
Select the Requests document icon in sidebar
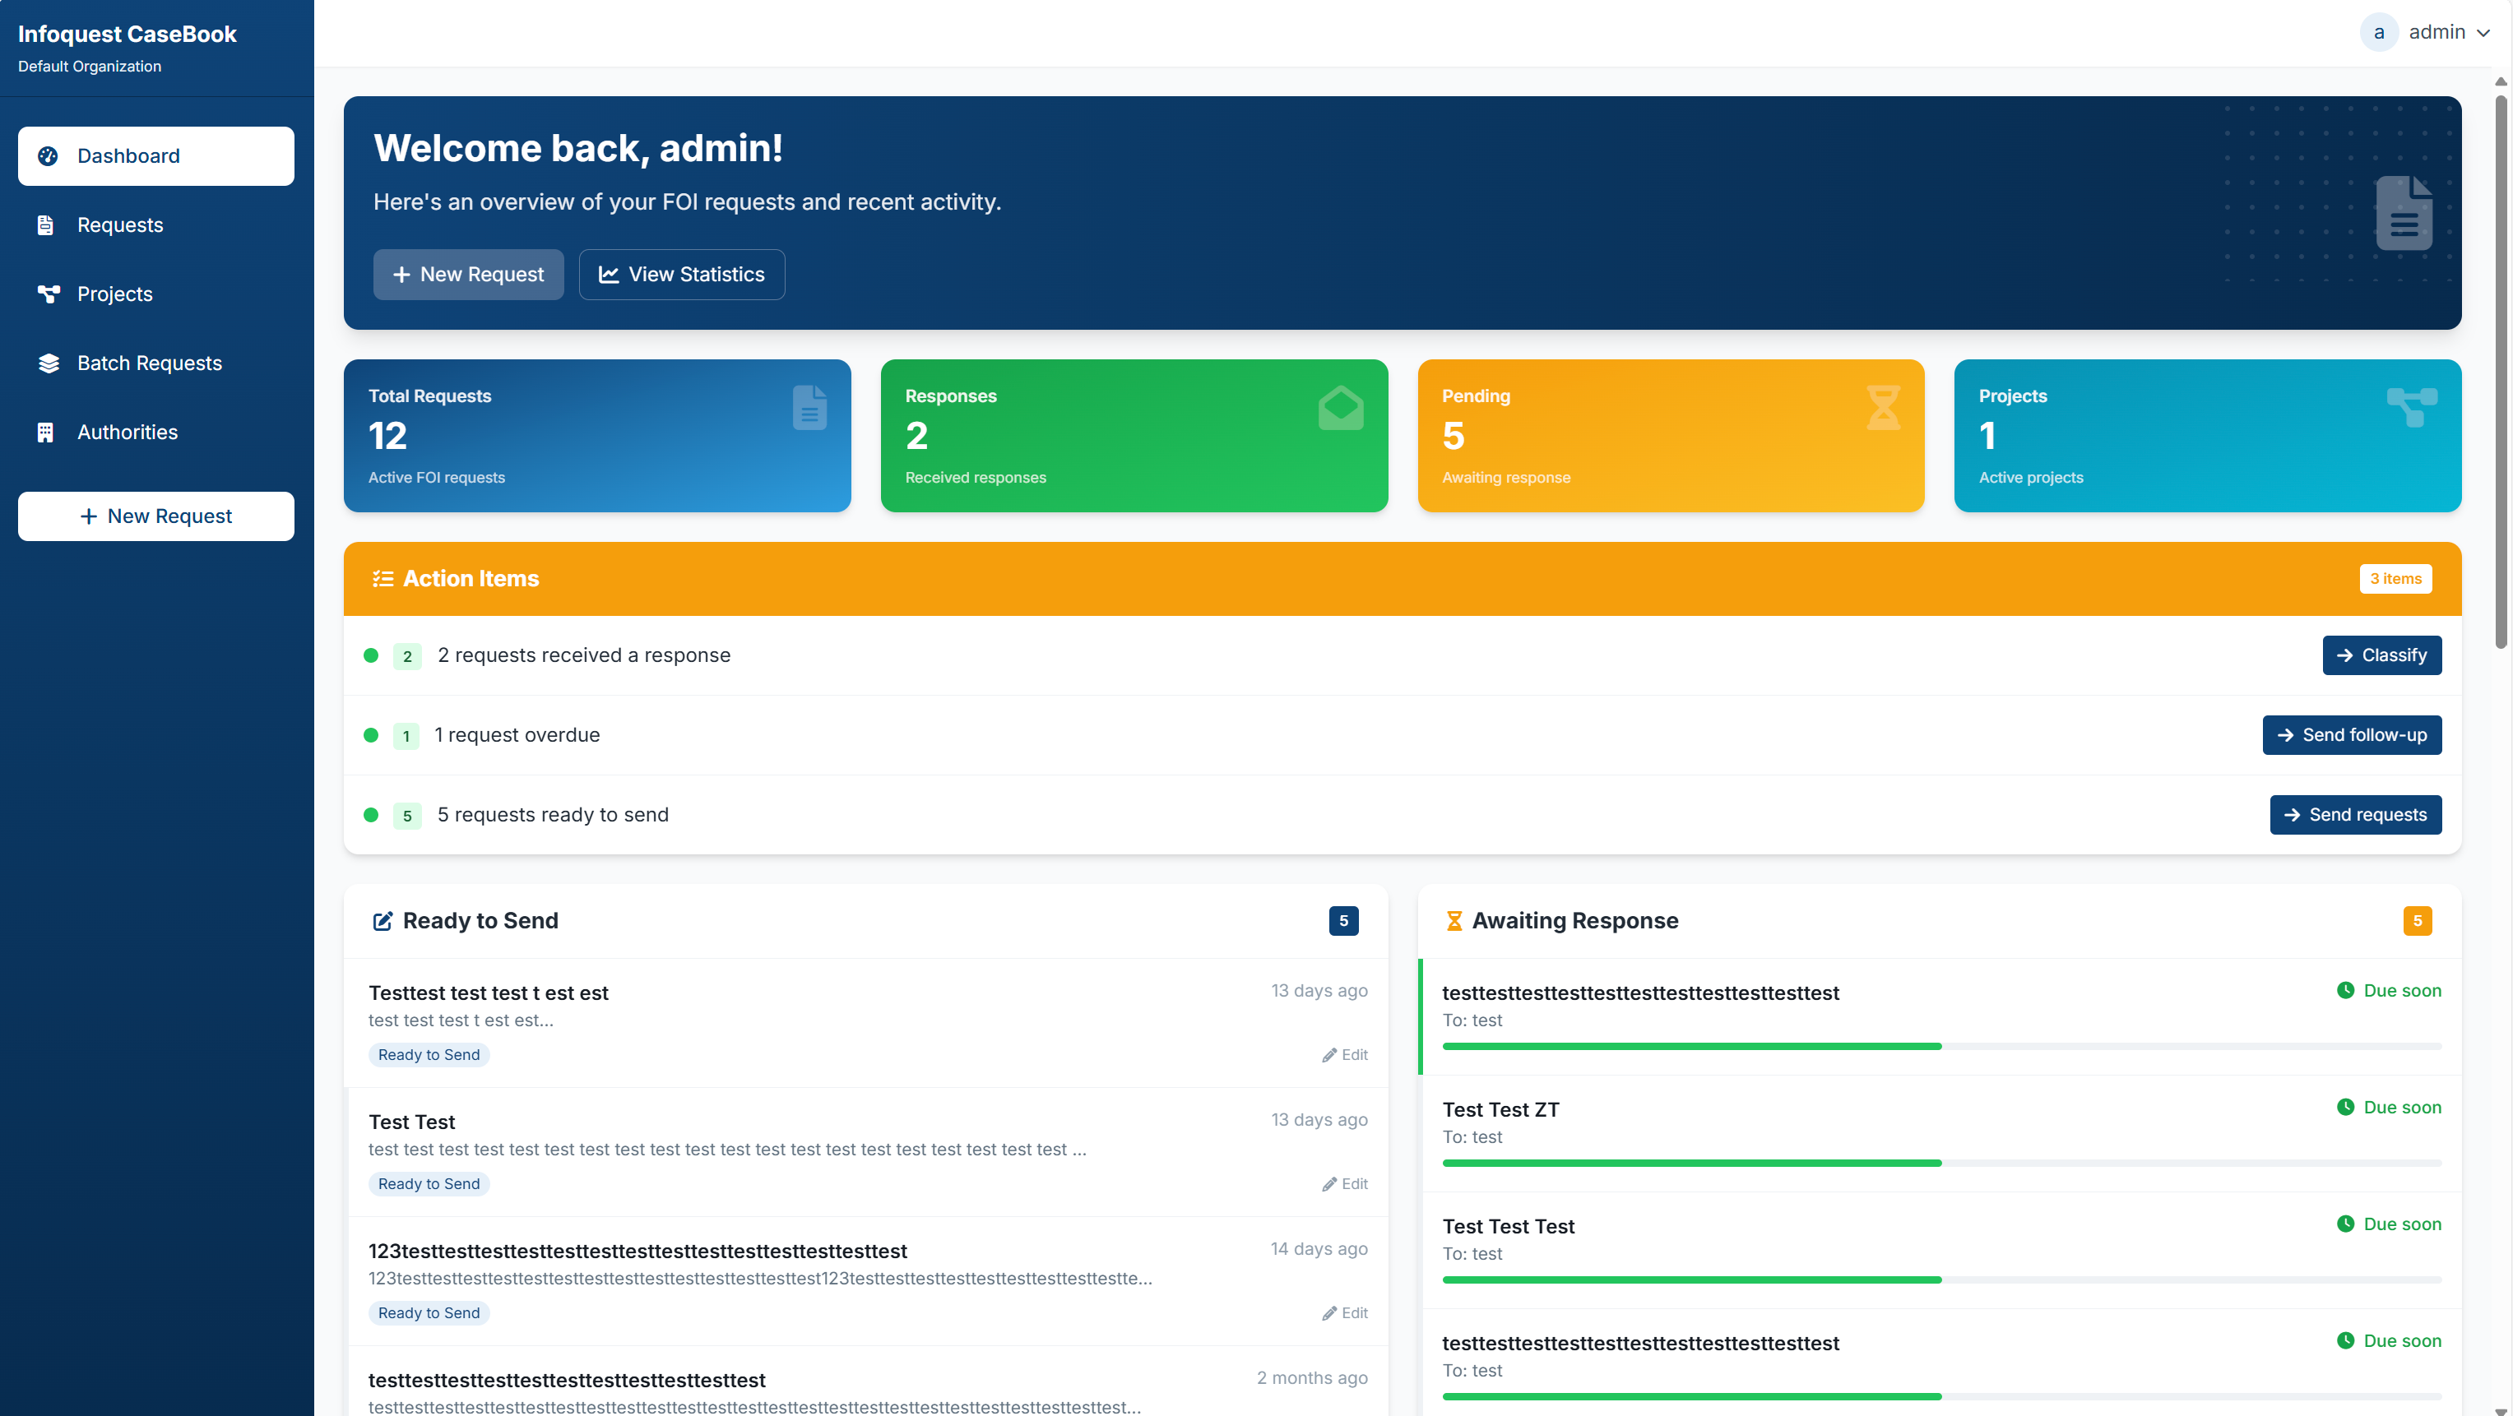coord(47,224)
